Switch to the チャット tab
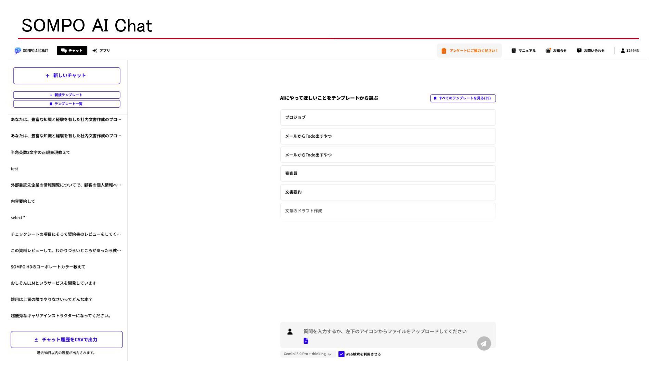Screen dimensions: 657x369 (72, 51)
